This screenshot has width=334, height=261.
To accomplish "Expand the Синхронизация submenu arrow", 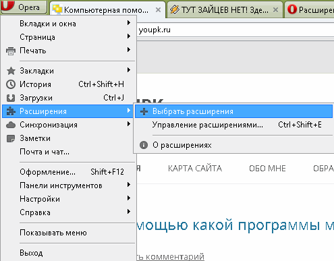I will [x=129, y=124].
